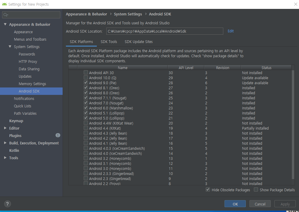Click Appearance & Behavior breadcrumb

click(86, 14)
